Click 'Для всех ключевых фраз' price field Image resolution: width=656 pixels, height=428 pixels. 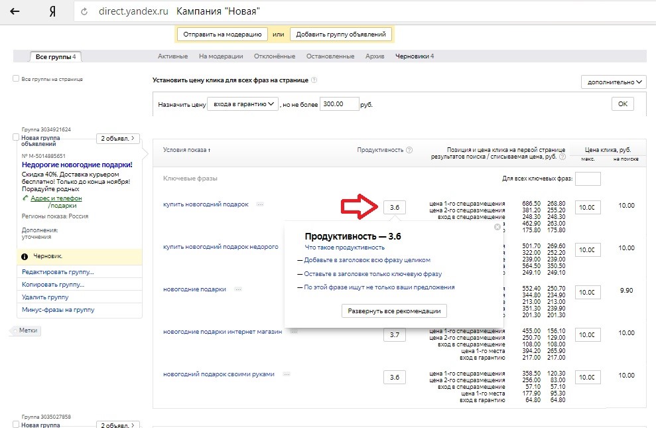click(x=588, y=178)
